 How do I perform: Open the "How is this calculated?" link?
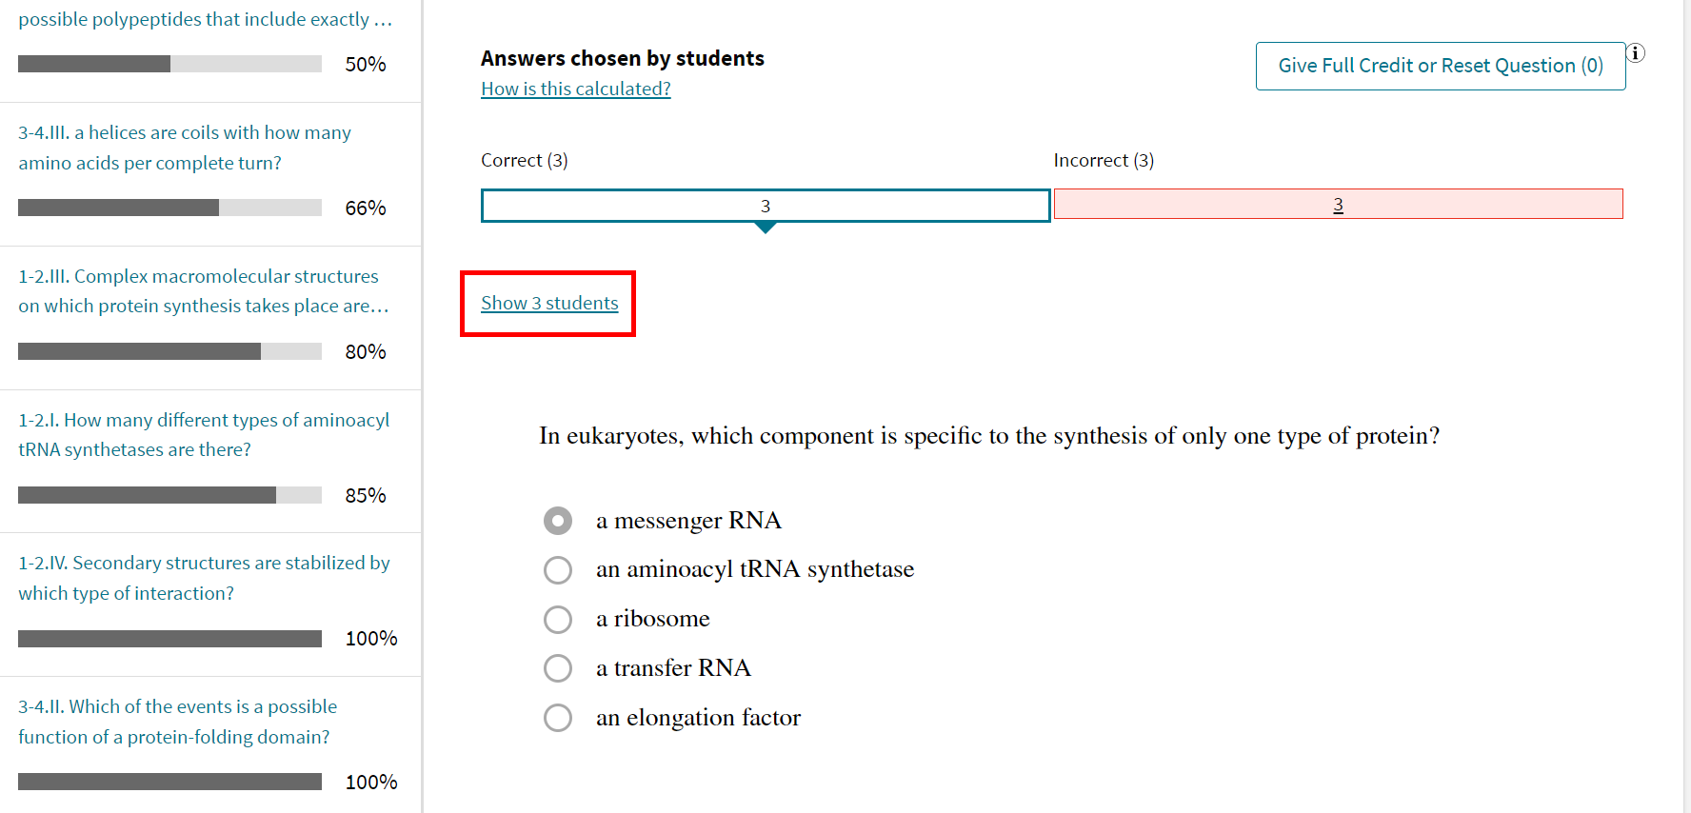pos(575,88)
